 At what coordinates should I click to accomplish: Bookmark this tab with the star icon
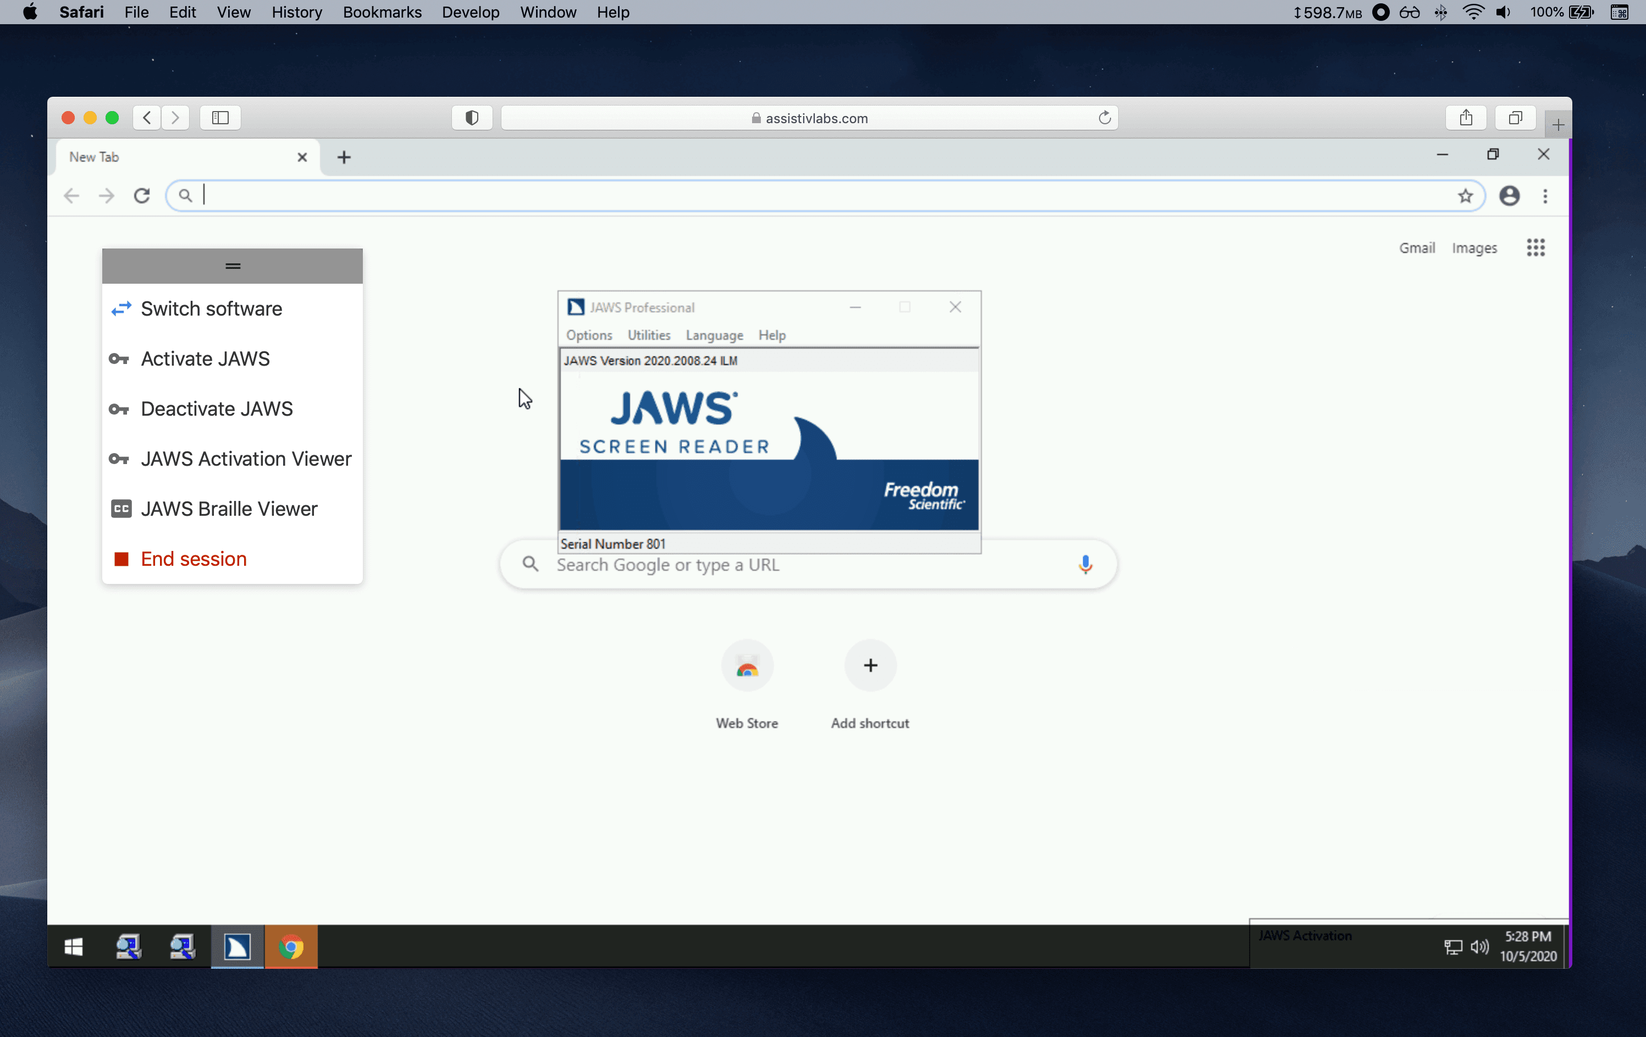tap(1465, 196)
